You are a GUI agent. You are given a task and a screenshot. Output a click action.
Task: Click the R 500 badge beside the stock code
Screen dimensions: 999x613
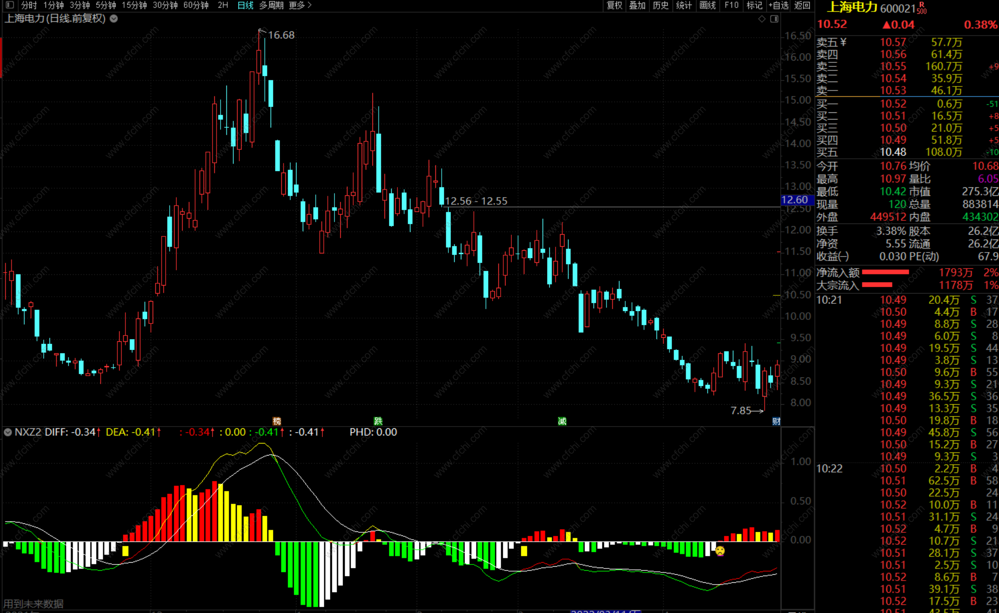click(x=922, y=8)
